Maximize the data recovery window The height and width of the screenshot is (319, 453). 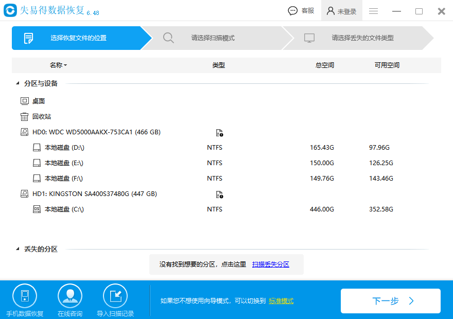click(x=419, y=11)
